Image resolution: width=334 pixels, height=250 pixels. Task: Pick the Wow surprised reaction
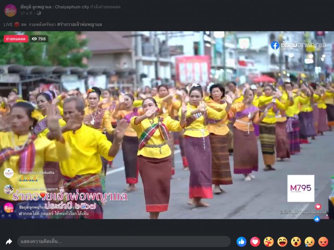(296, 242)
